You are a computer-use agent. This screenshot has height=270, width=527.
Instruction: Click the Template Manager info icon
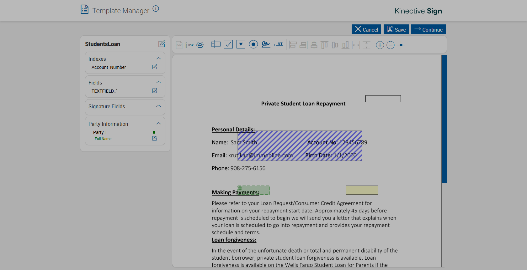pos(156,9)
